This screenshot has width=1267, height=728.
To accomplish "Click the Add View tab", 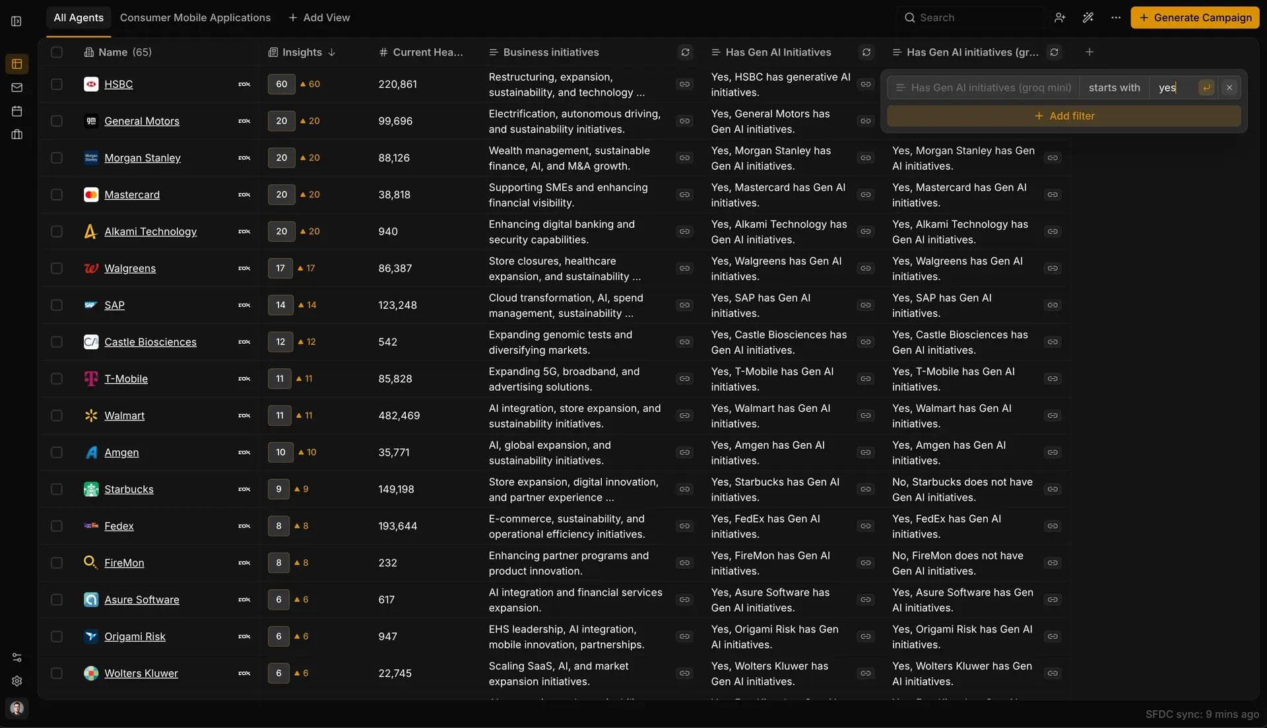I will tap(319, 18).
